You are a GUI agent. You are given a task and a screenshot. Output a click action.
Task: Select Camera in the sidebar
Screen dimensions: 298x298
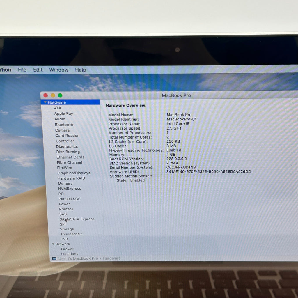[x=62, y=130]
